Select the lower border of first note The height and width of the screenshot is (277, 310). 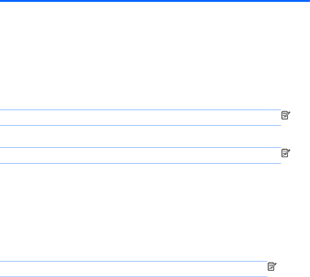pos(137,125)
